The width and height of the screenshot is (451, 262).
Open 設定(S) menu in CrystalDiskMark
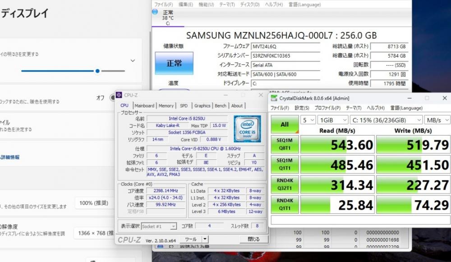click(x=302, y=108)
